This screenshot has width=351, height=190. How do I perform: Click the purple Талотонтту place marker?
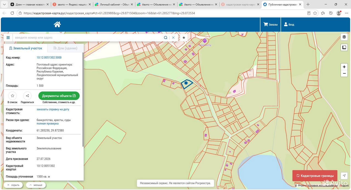pyautogui.click(x=205, y=41)
